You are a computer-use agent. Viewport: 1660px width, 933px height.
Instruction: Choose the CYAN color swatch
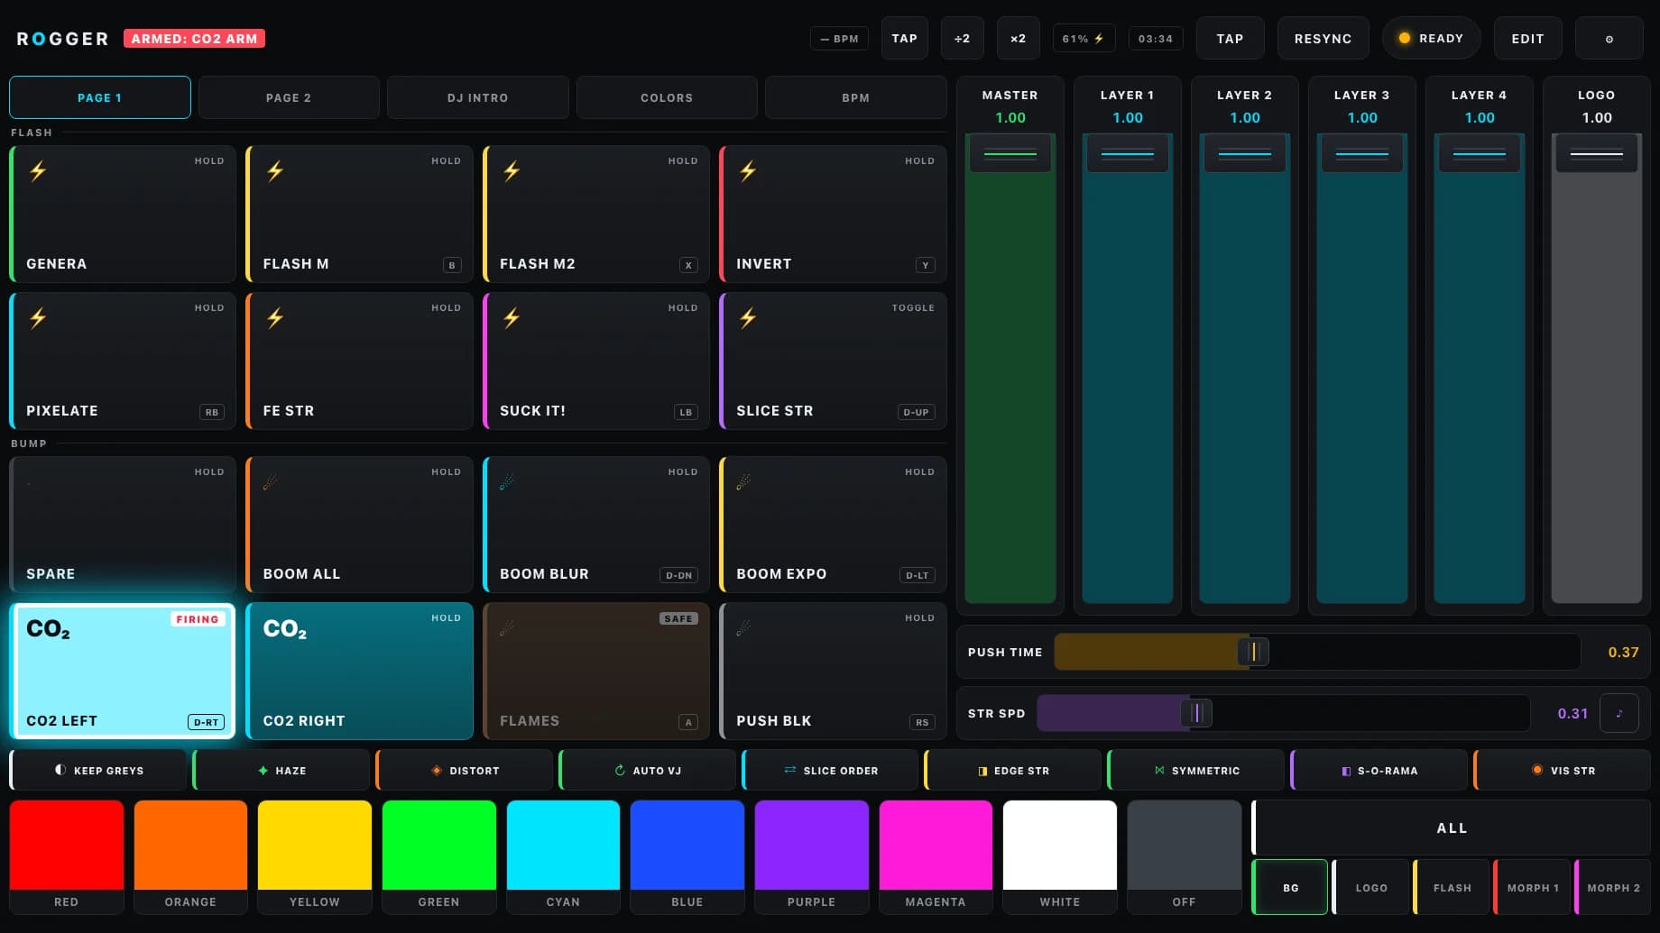(x=563, y=856)
